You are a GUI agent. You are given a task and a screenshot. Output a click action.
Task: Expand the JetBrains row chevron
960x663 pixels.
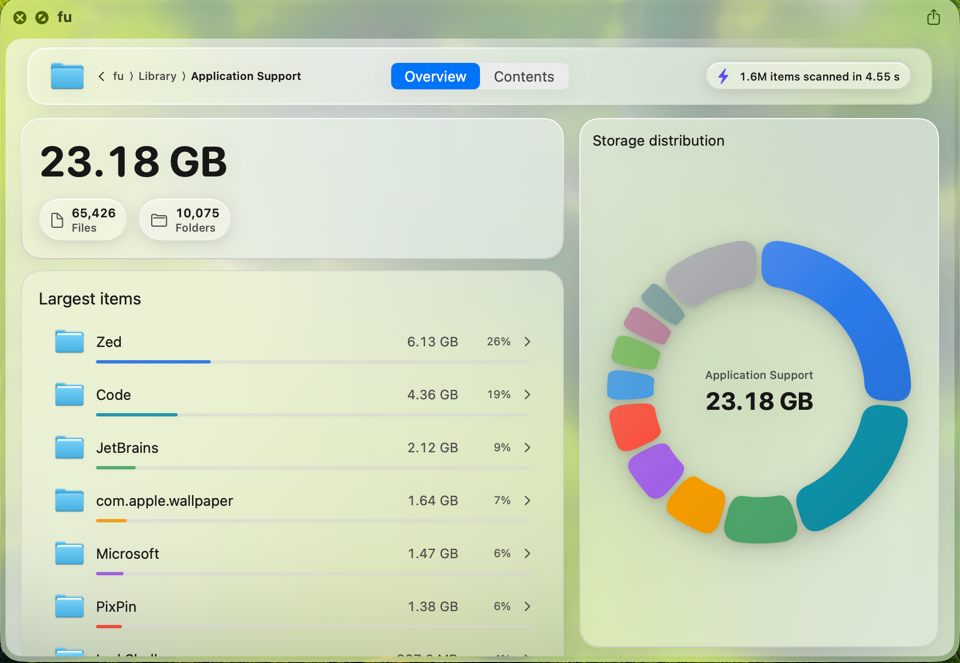527,447
